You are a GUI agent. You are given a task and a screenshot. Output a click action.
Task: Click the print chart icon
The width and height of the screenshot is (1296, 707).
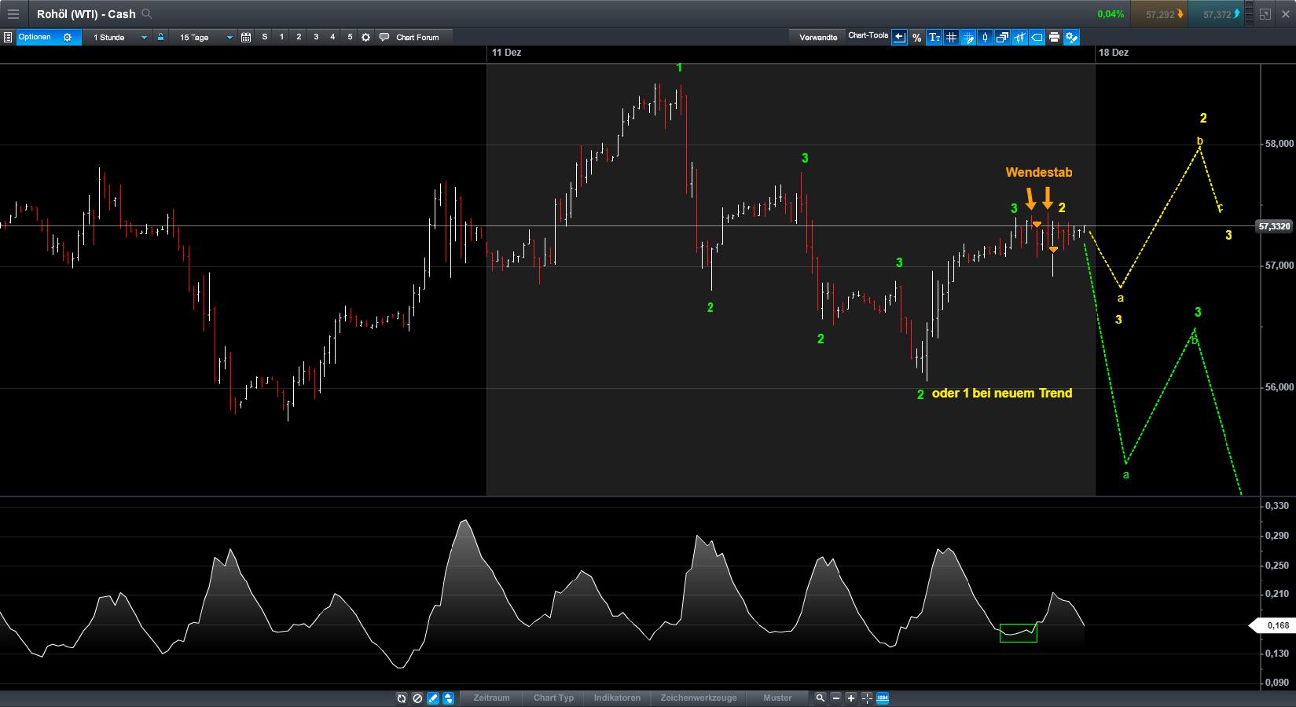[x=1054, y=37]
